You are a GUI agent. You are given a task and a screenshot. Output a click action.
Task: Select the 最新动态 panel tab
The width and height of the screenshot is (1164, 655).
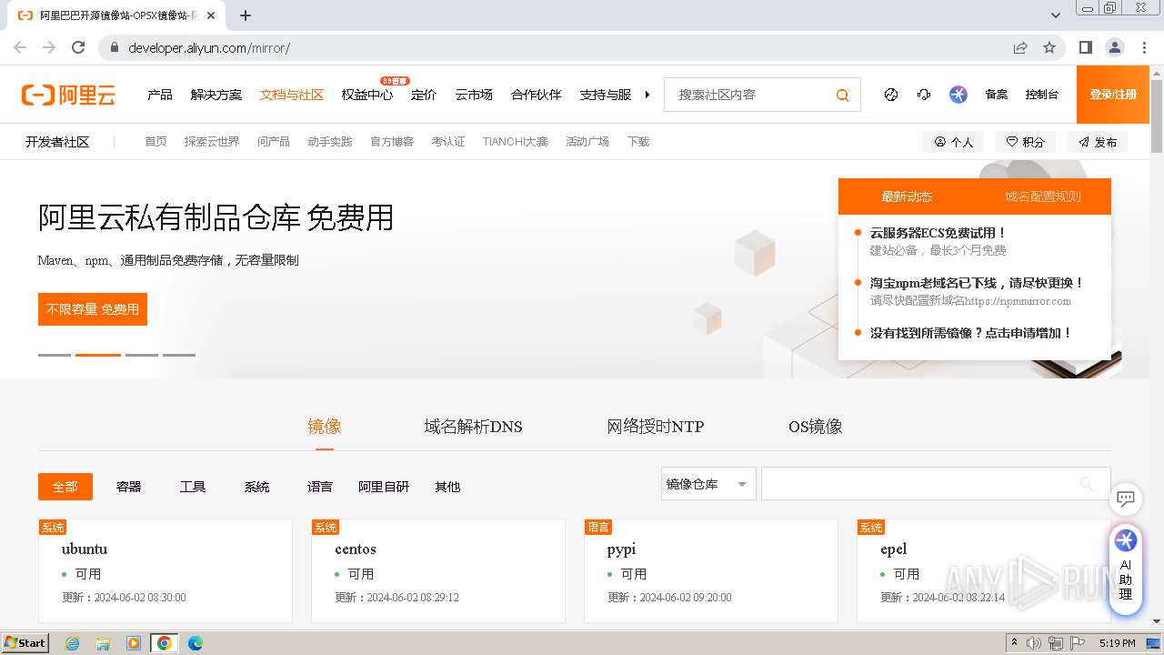(x=907, y=196)
